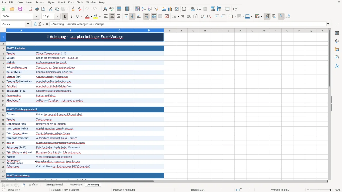Expand the formula bar
The image size is (342, 192).
point(329,24)
